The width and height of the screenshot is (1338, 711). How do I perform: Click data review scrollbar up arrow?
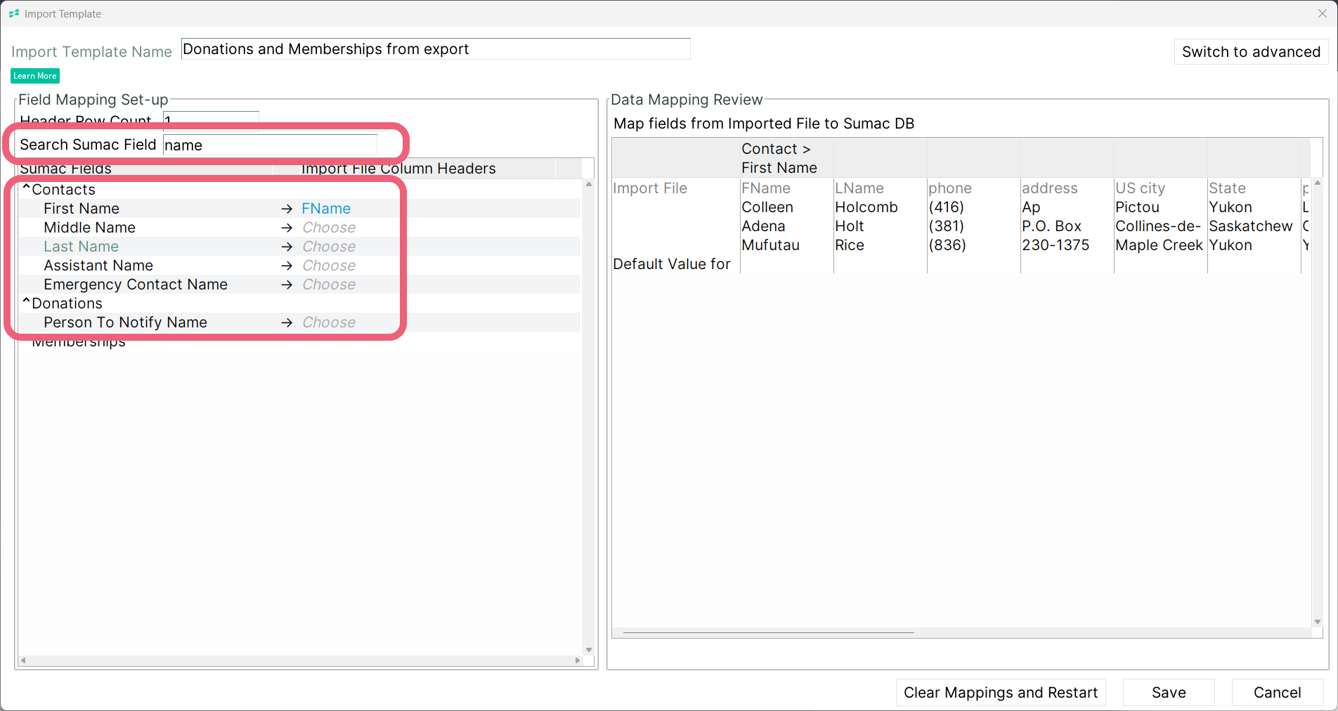tap(1318, 183)
